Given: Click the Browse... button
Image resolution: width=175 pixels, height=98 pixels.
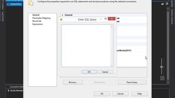Looking at the screenshot, I should coord(73,82).
